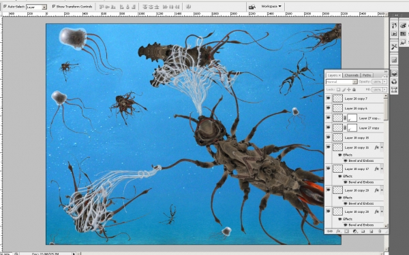Open status bar document info arrow

[x=74, y=254]
